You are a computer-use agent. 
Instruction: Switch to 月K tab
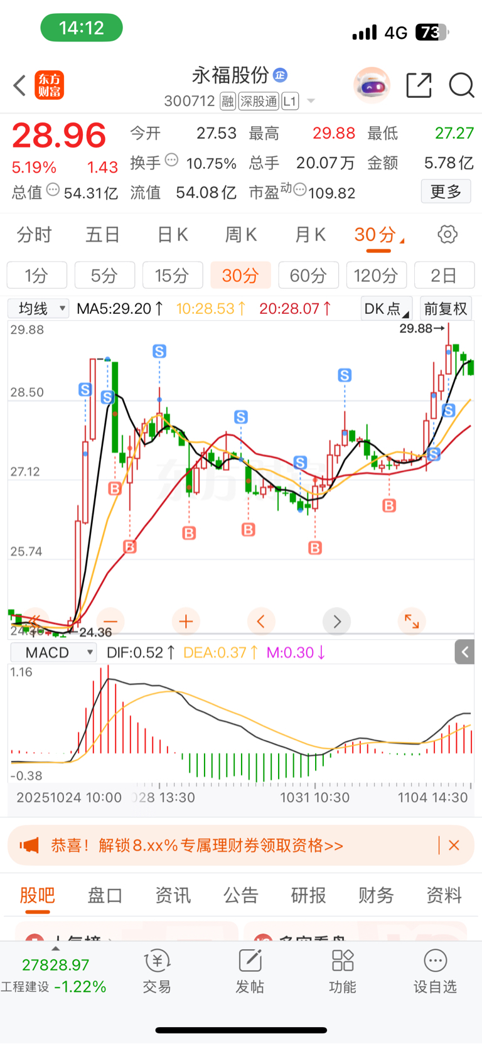(311, 235)
